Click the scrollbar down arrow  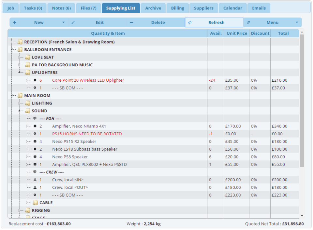(302, 215)
